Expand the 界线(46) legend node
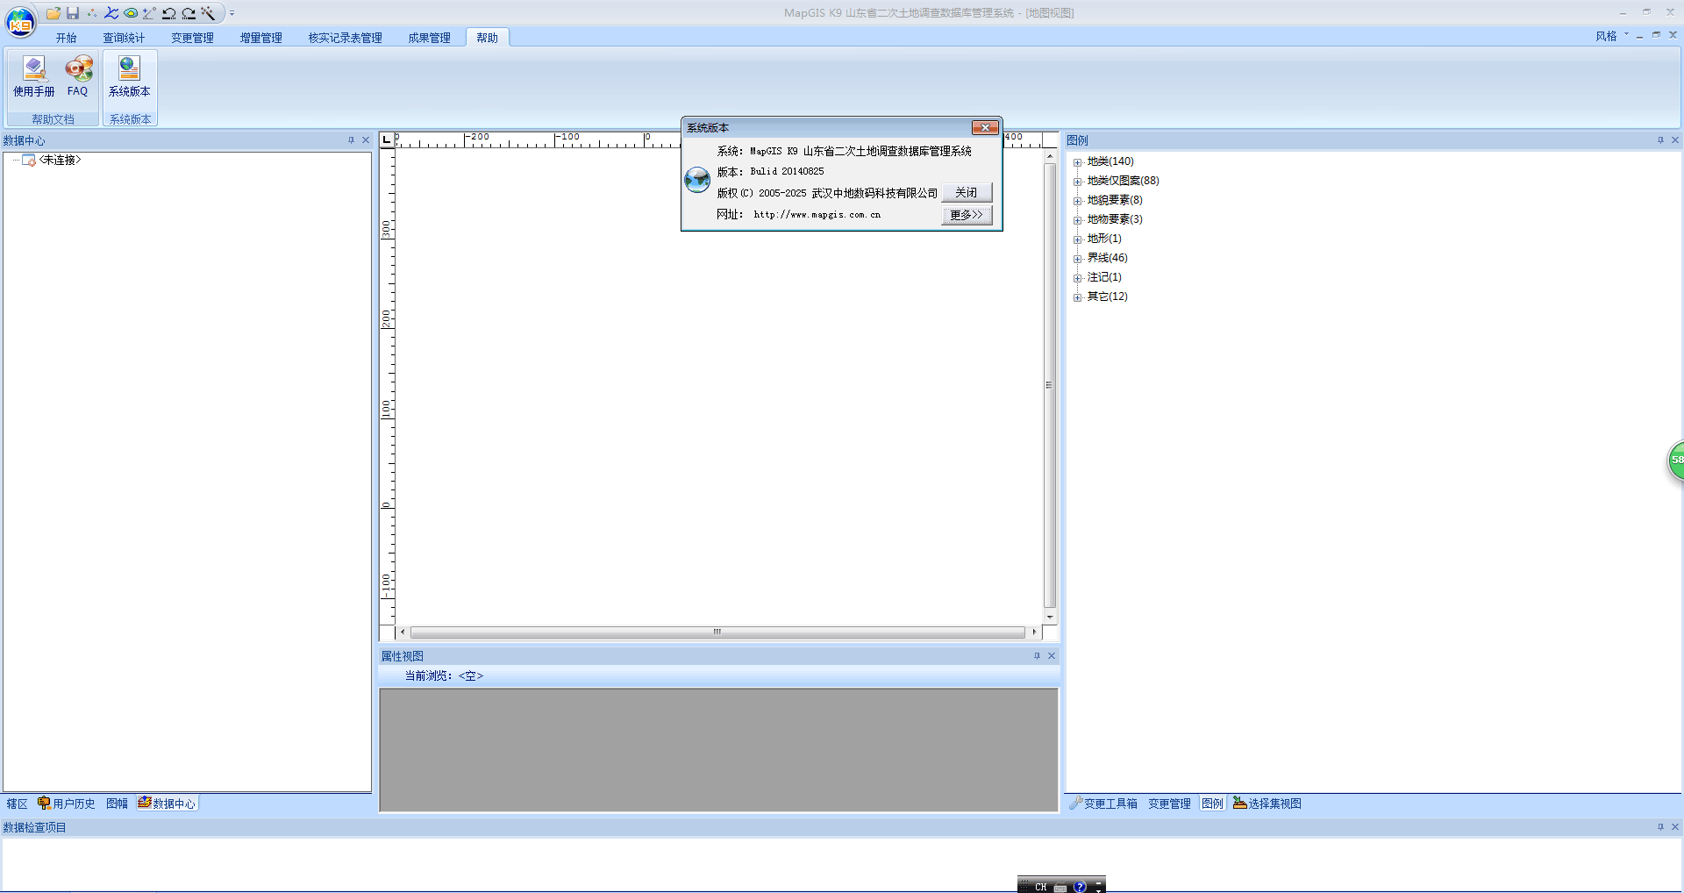The image size is (1684, 893). tap(1077, 259)
